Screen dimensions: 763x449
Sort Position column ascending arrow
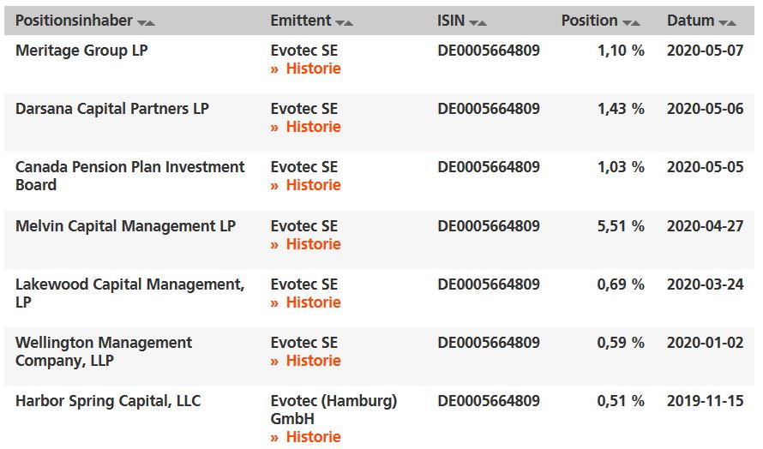[636, 22]
